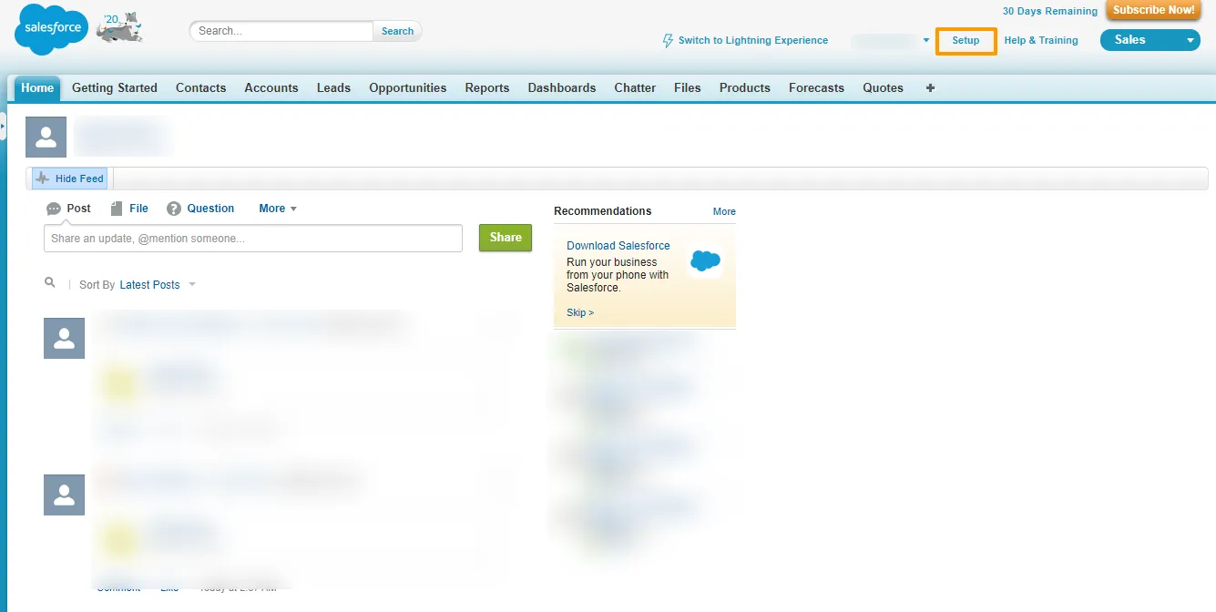The height and width of the screenshot is (612, 1216).
Task: Expand the More dropdown in publisher
Action: pyautogui.click(x=278, y=209)
